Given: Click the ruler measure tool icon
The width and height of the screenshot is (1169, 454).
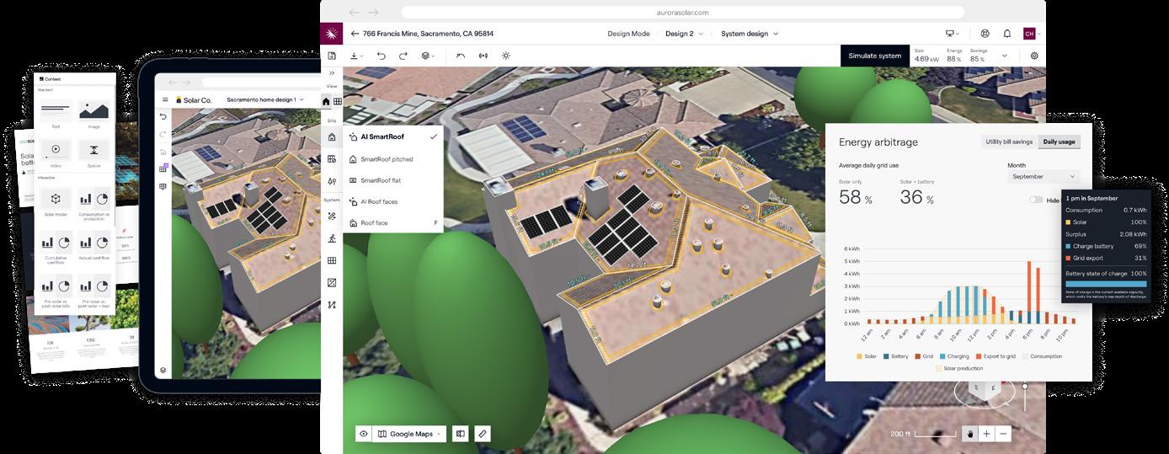Looking at the screenshot, I should point(482,434).
